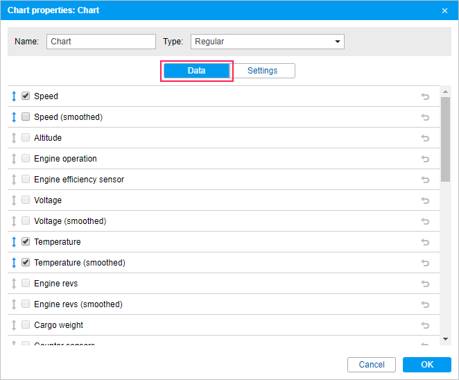
Task: Click the reset arrow icon for Temperature
Action: 425,242
